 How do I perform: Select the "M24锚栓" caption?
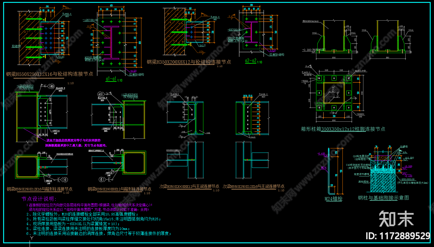click(333, 199)
